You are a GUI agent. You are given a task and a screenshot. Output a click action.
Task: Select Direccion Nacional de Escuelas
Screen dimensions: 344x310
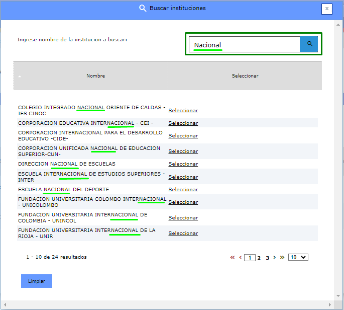coord(183,164)
